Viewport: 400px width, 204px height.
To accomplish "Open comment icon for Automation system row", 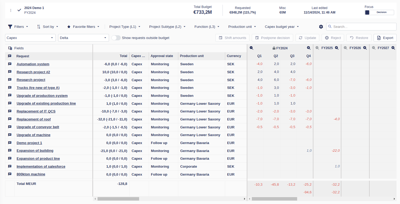I will pos(10,64).
